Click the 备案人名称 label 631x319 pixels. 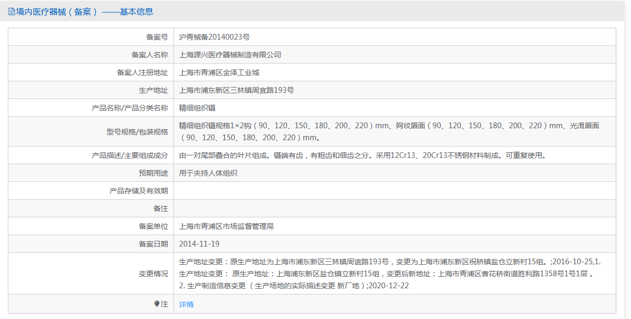click(x=150, y=55)
